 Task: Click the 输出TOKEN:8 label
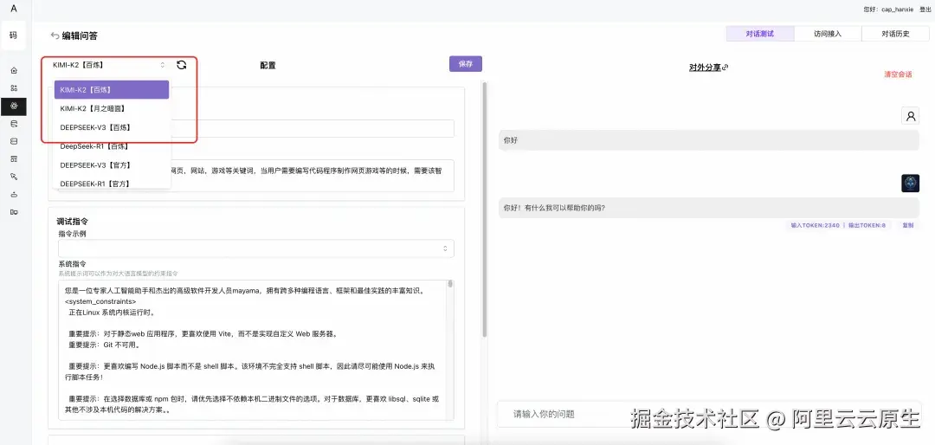(867, 225)
